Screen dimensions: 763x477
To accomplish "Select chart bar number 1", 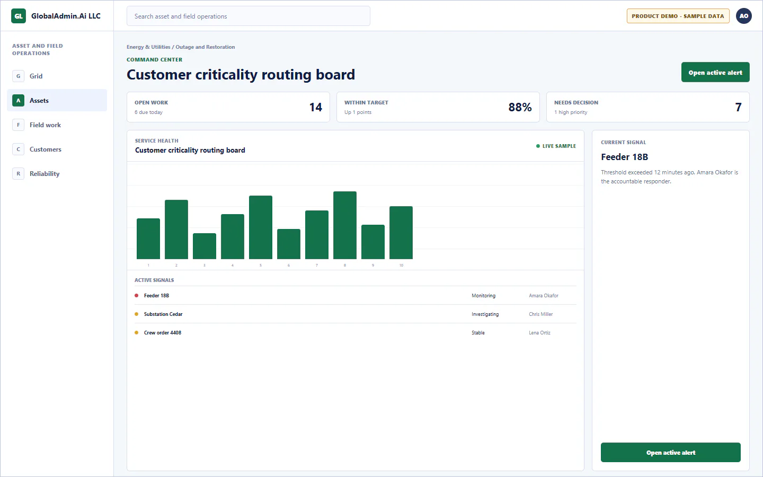I will click(x=148, y=239).
